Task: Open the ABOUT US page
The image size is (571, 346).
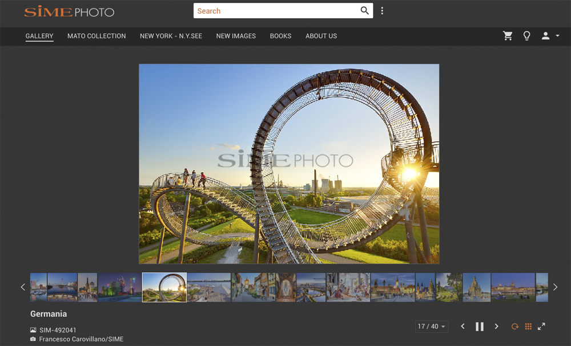Action: [x=321, y=36]
